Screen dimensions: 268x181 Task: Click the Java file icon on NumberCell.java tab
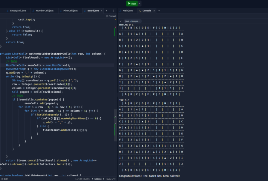[34, 11]
